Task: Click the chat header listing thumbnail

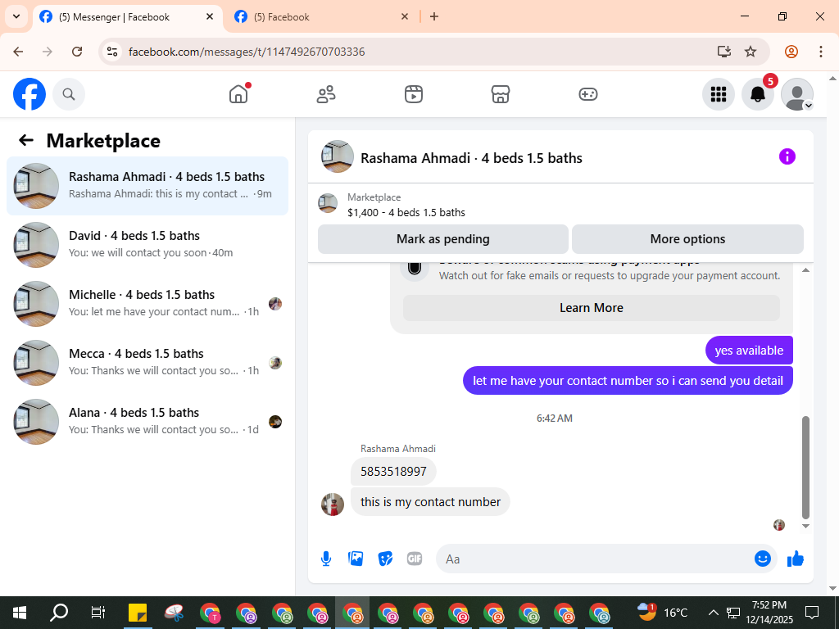Action: (337, 156)
